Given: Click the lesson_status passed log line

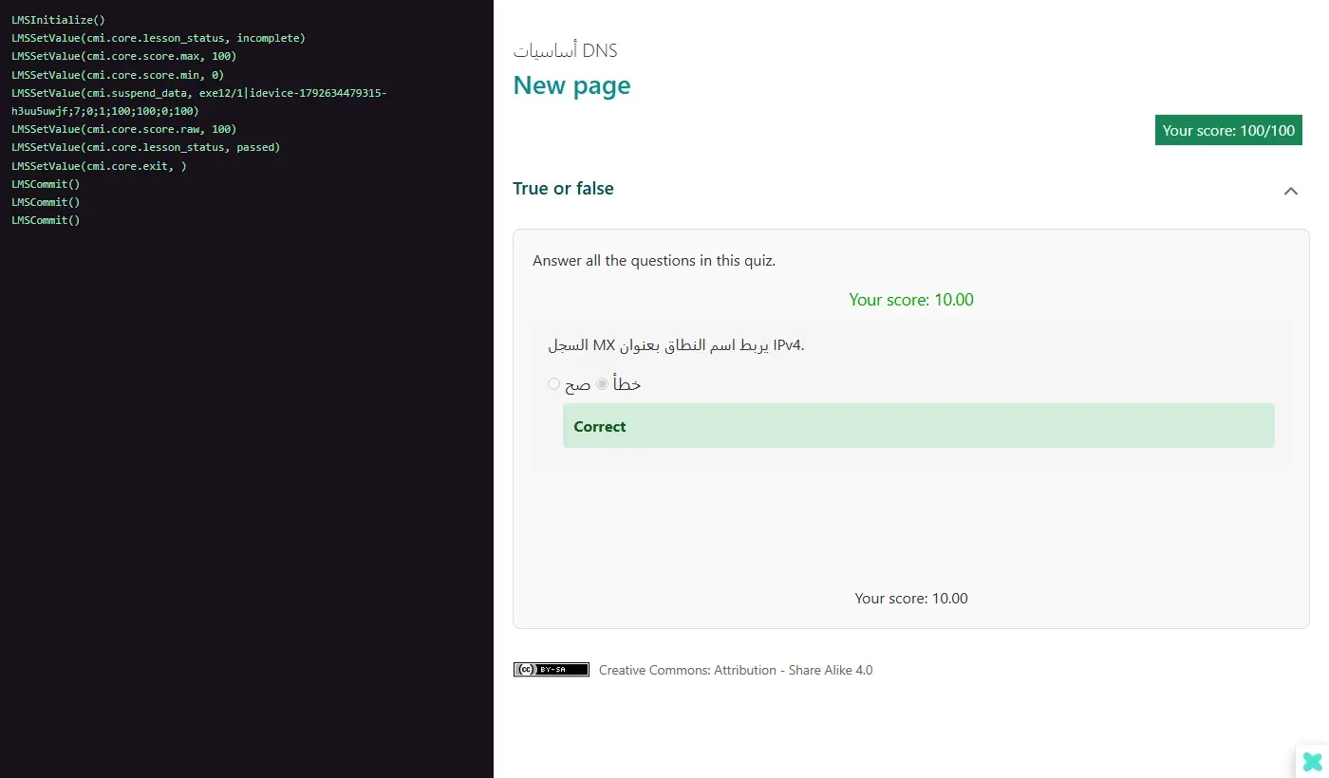Looking at the screenshot, I should click(146, 147).
